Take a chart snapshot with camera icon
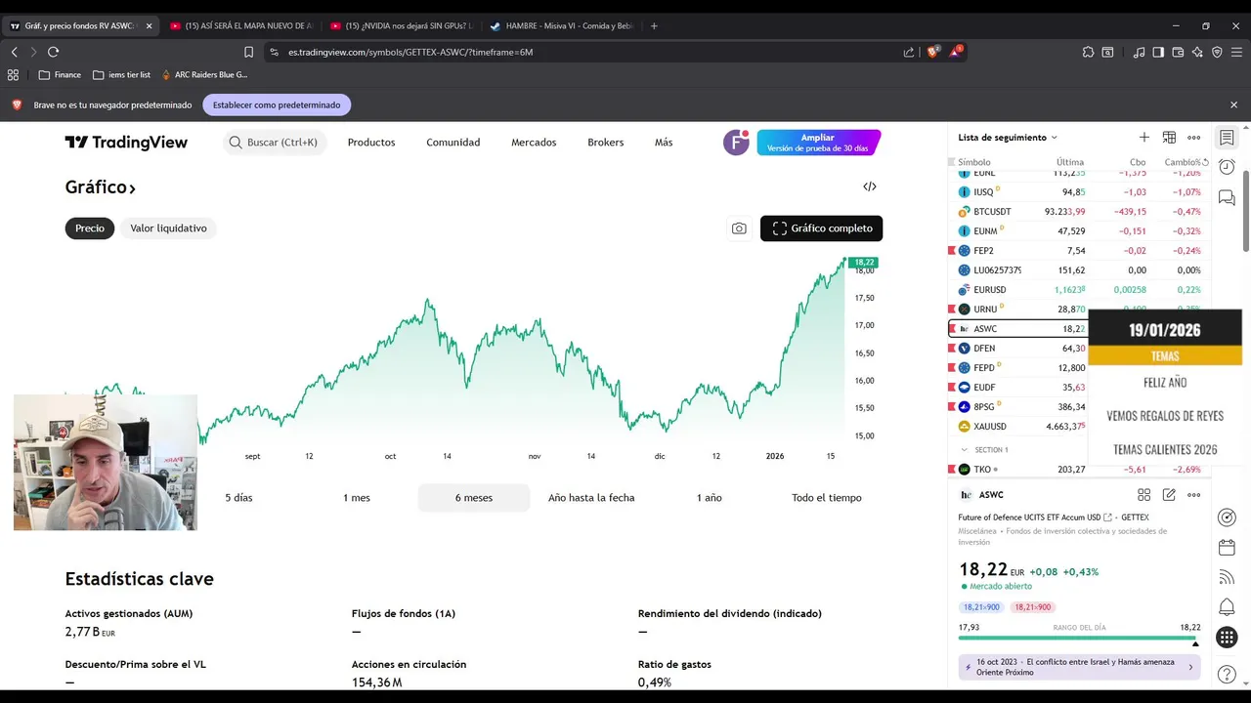Viewport: 1251px width, 703px height. 739,228
